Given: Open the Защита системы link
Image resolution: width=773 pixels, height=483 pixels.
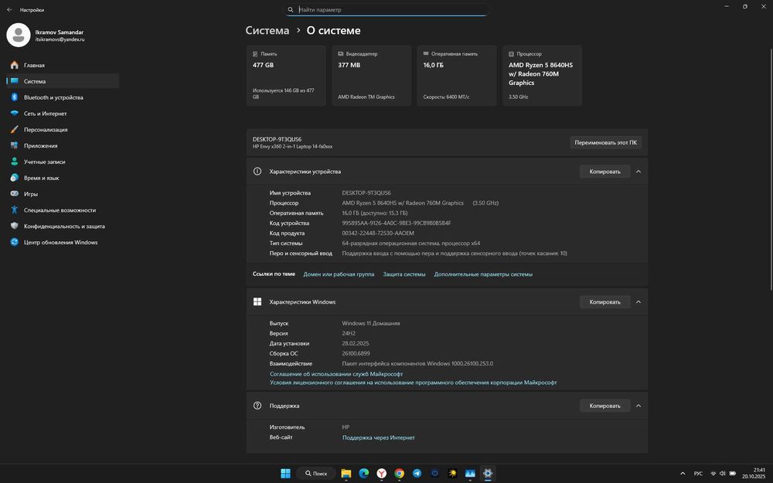Looking at the screenshot, I should [404, 274].
